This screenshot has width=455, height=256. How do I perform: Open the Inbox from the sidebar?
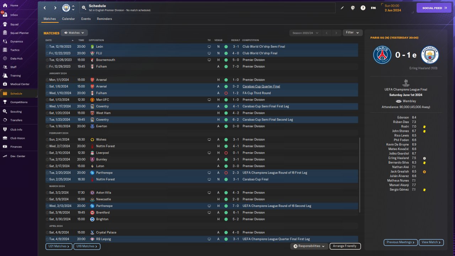pos(14,15)
